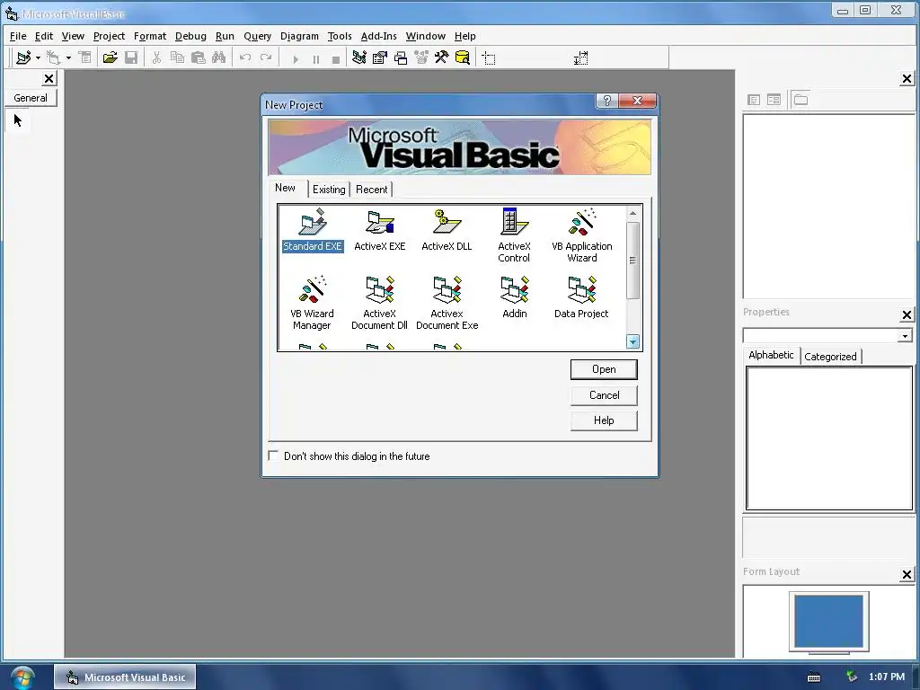
Task: Close the Form Layout panel
Action: tap(907, 574)
